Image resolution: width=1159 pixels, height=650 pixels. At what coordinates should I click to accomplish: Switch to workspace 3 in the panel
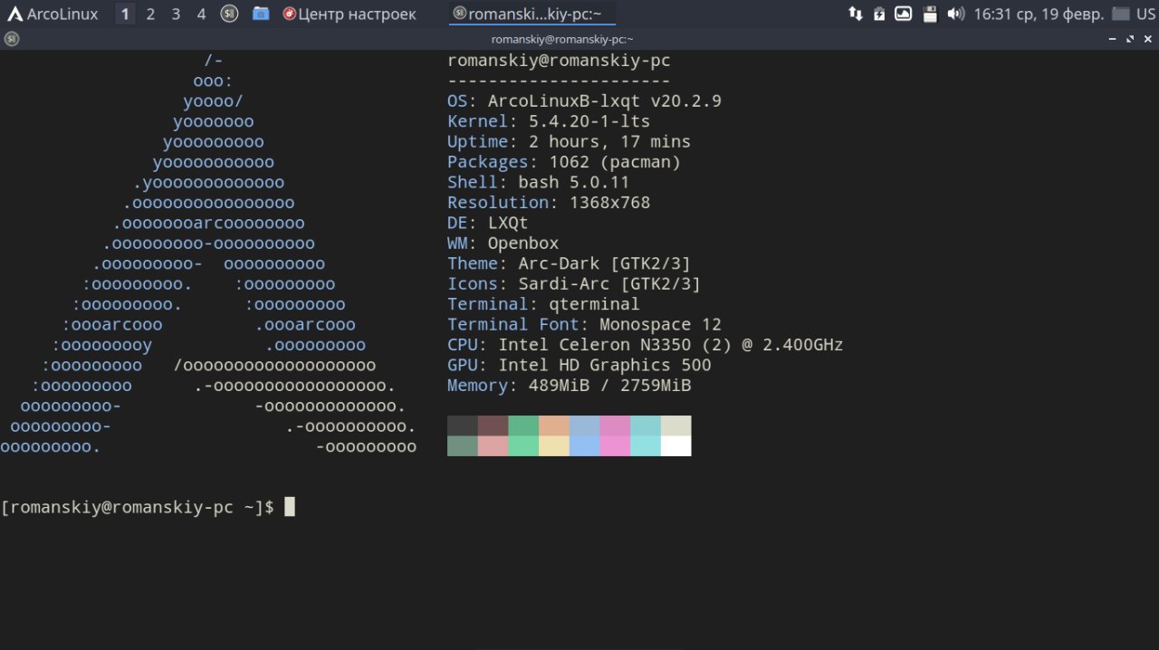[x=176, y=14]
